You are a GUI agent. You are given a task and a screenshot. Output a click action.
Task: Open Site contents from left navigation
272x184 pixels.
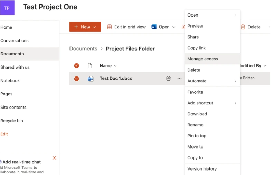(x=13, y=107)
